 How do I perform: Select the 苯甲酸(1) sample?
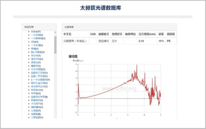36,94
